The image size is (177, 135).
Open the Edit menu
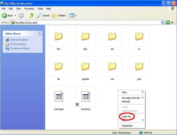click(11, 9)
